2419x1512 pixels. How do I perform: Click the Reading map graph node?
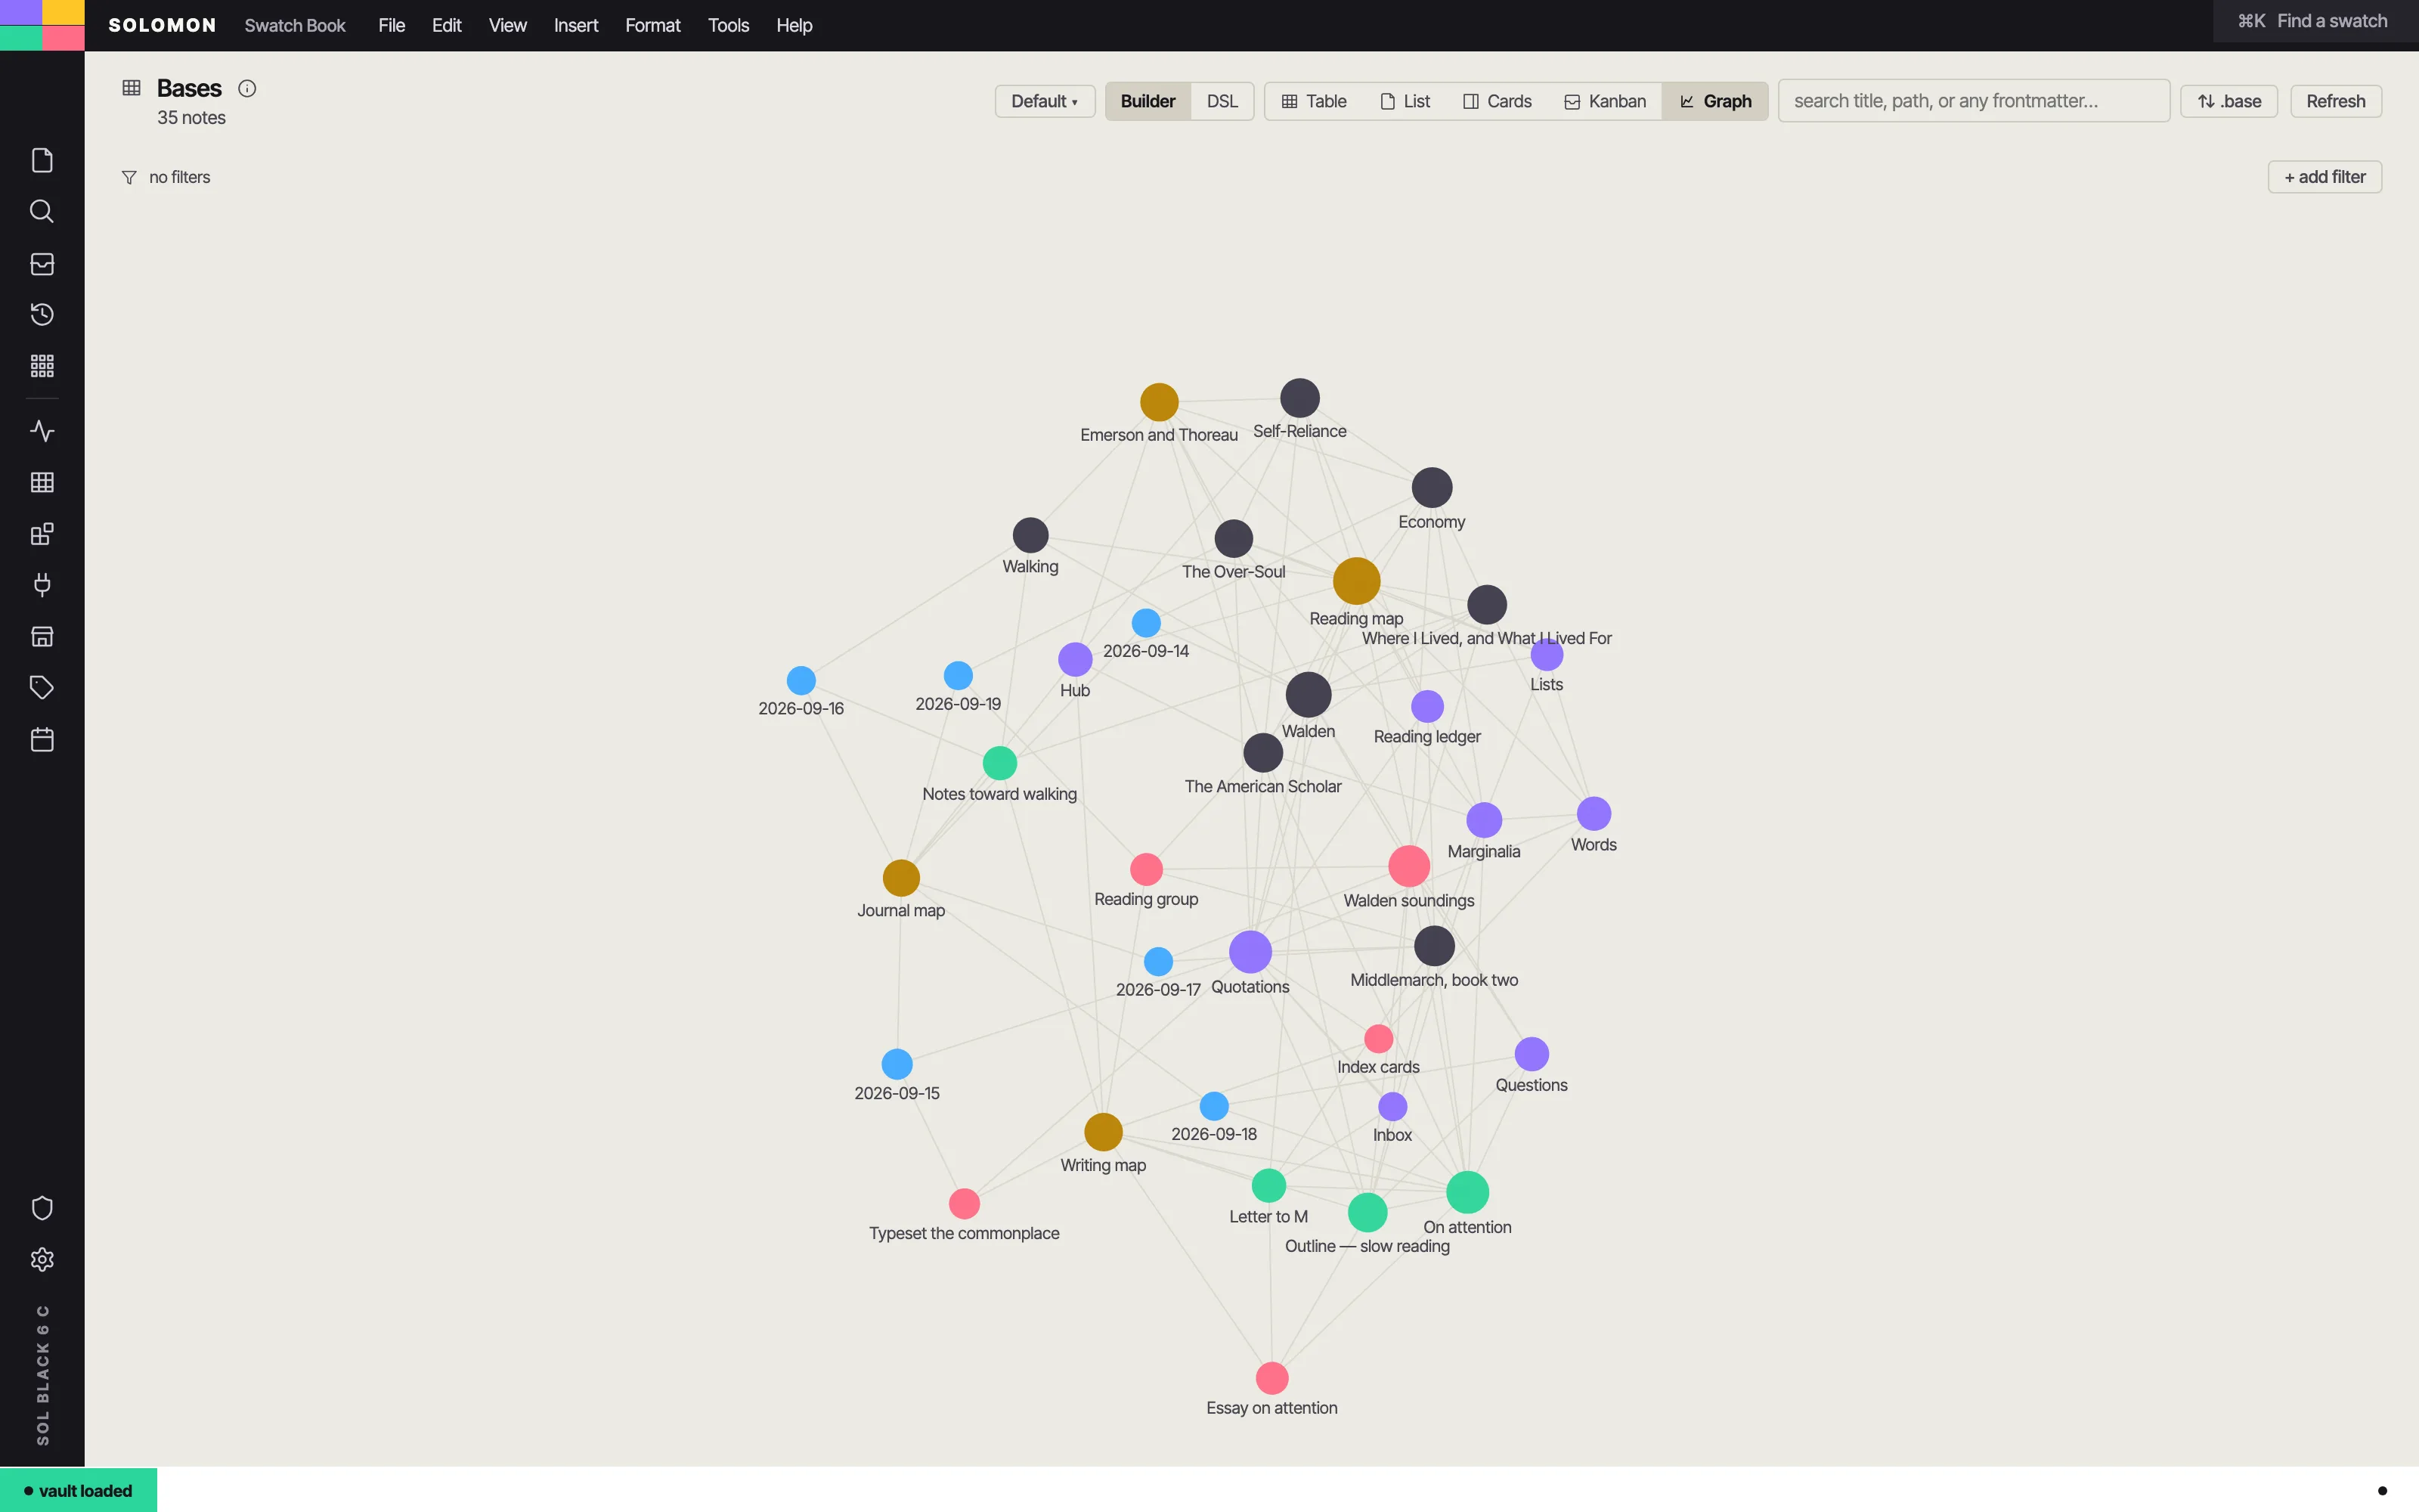coord(1356,581)
